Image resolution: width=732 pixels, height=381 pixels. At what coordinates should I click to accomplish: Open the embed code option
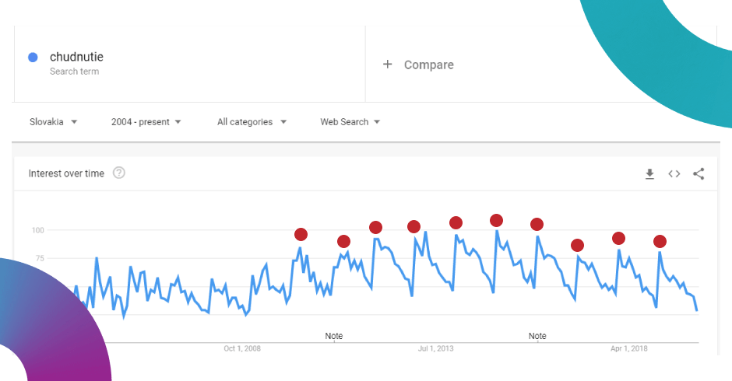674,174
